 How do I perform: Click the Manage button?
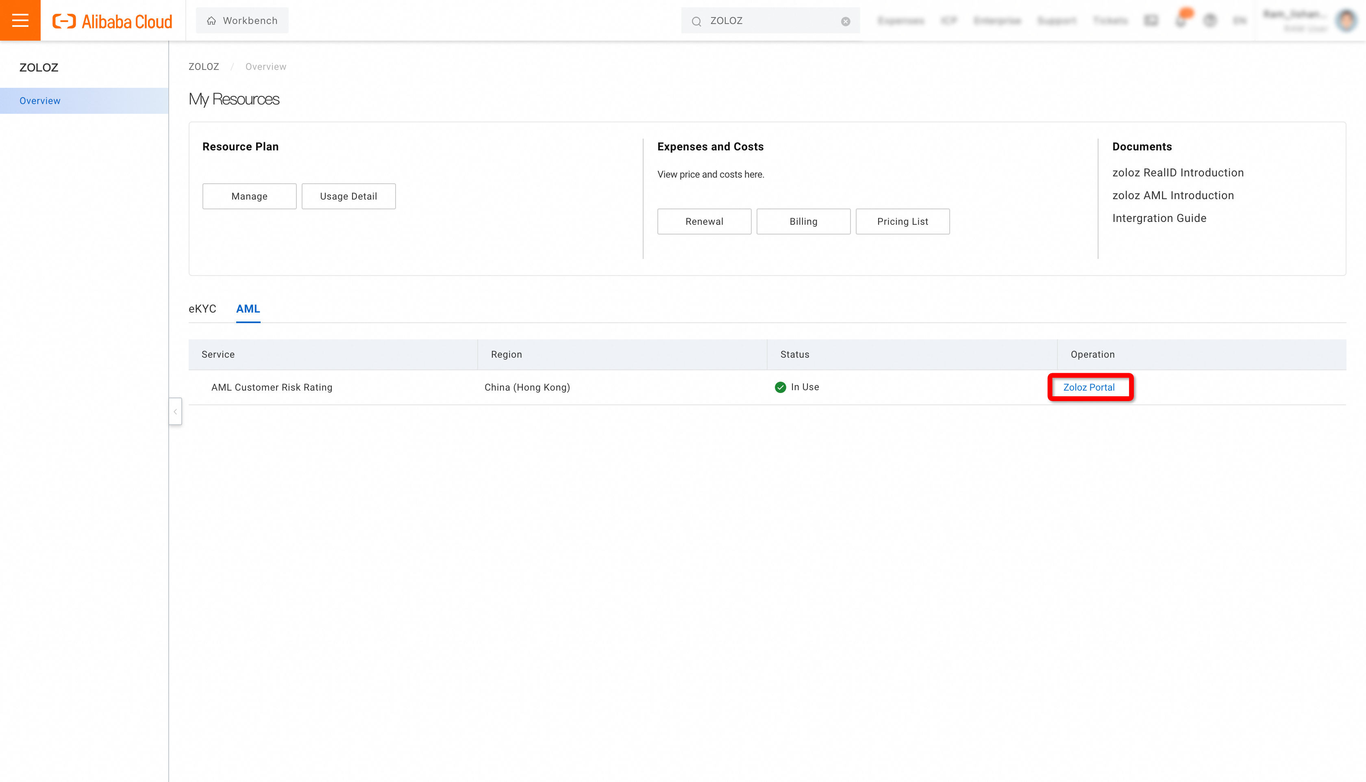coord(249,196)
